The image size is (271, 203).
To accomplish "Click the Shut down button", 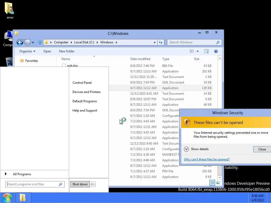I will [80, 184].
